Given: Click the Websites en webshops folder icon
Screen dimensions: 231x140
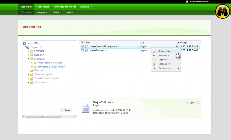Looking at the screenshot, I should (35, 66).
